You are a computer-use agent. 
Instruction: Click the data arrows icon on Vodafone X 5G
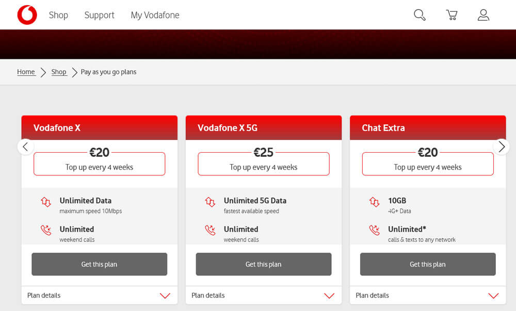pos(210,202)
